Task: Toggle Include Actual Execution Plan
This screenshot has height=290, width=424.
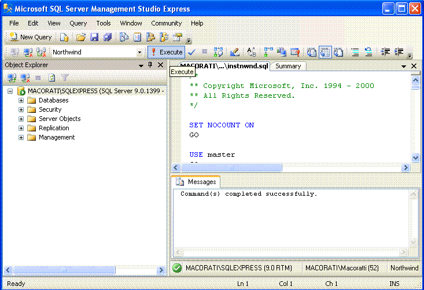Action: click(268, 52)
